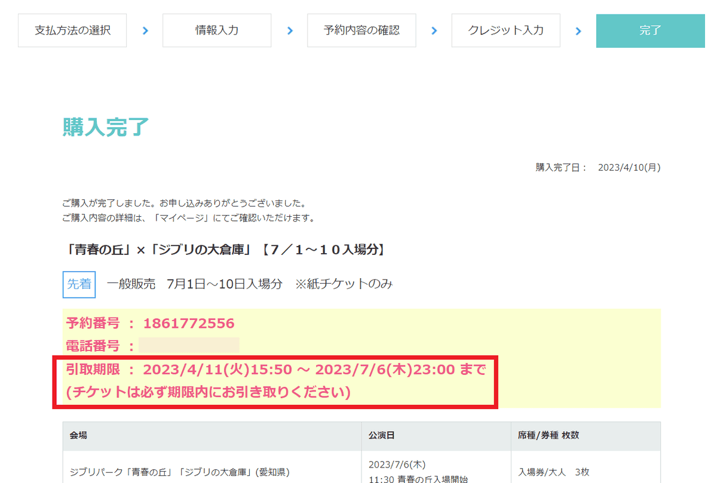This screenshot has width=717, height=483.
Task: Select the 購入完了 page heading
Action: point(106,126)
